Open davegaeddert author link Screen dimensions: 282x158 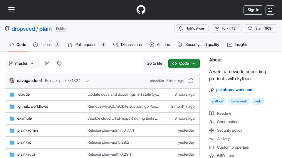tap(30, 81)
